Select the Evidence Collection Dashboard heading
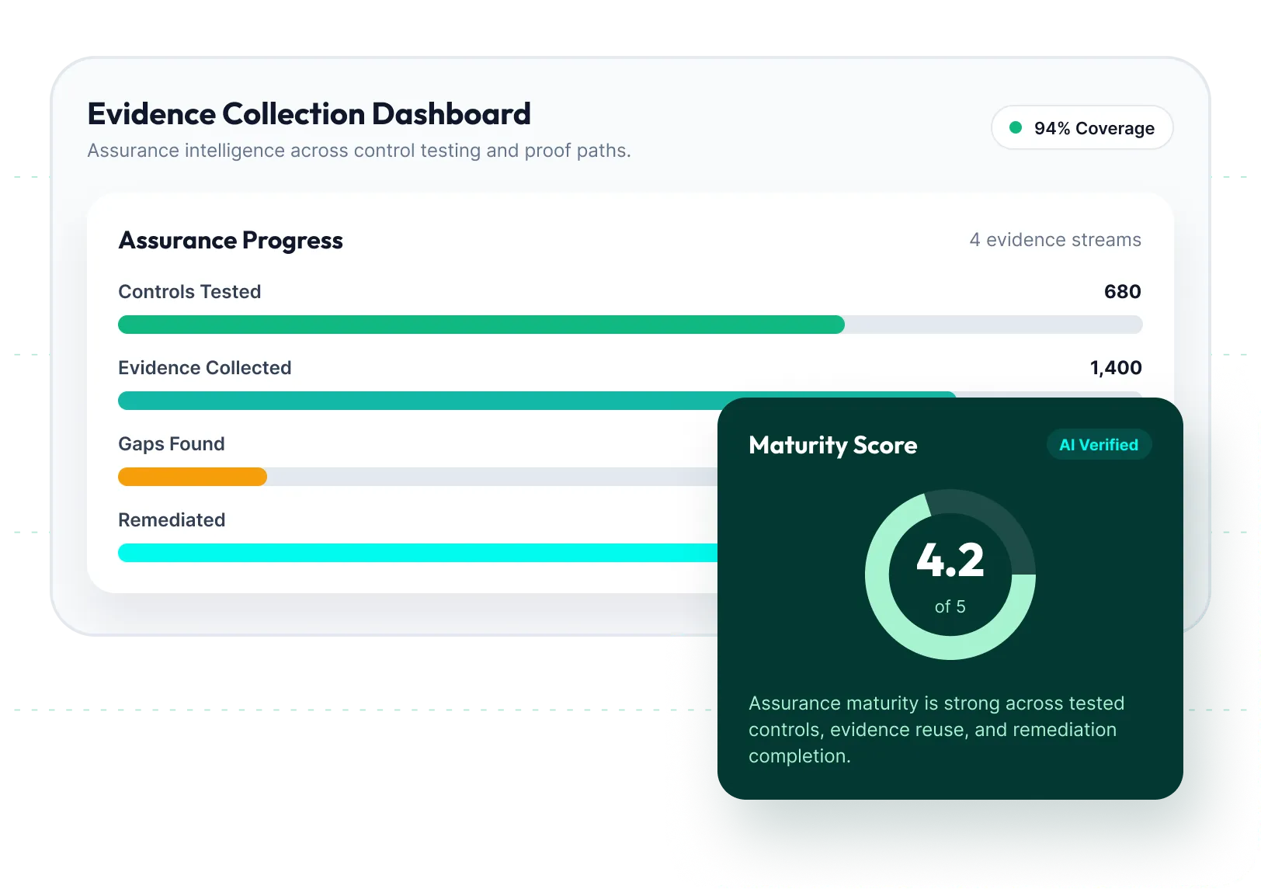Image resolution: width=1261 pixels, height=889 pixels. tap(309, 114)
